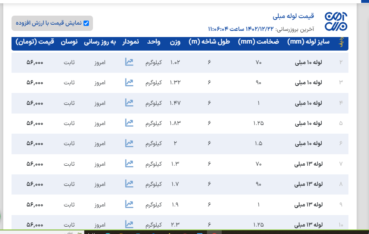This screenshot has height=234, width=369.
Task: Click the به روز رسانی column header
Action: coord(100,42)
